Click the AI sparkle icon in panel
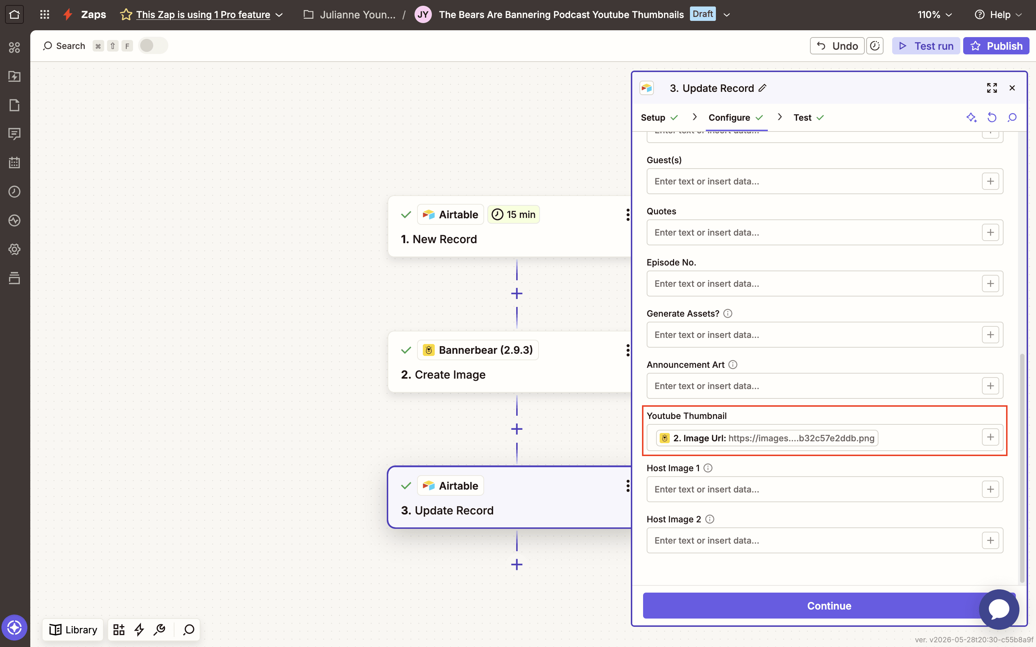This screenshot has height=647, width=1036. [971, 117]
